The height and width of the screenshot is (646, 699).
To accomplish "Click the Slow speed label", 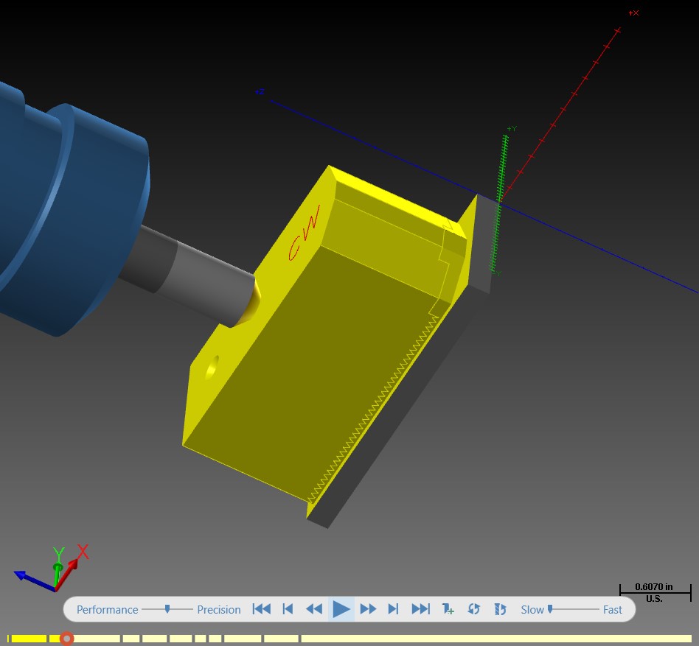I will [x=532, y=609].
